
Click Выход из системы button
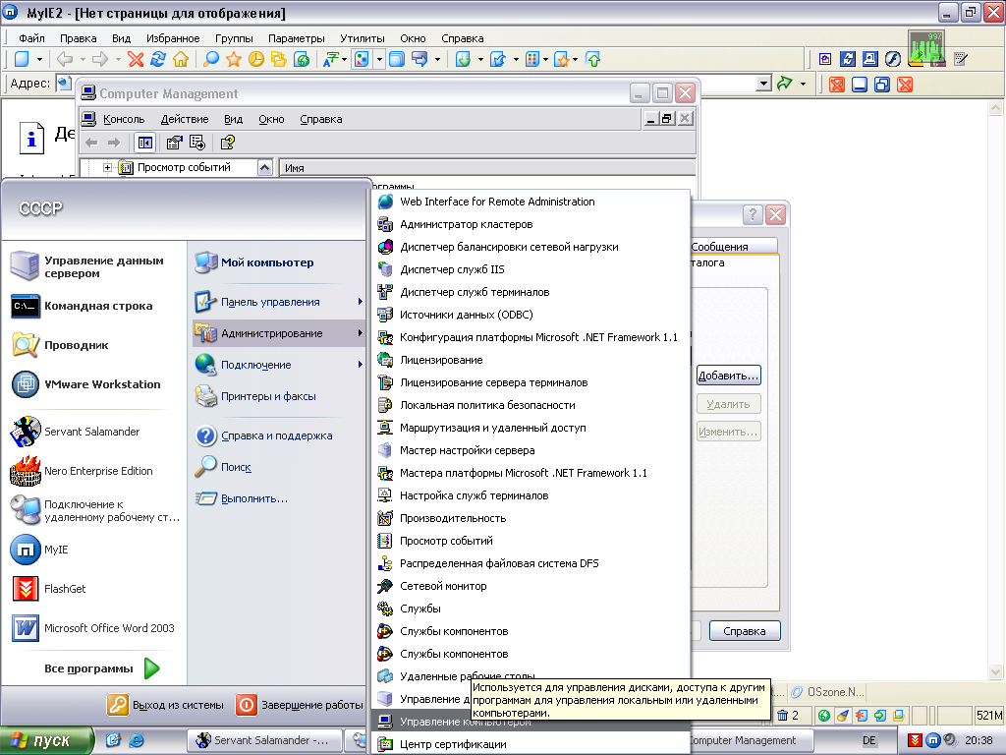(165, 705)
